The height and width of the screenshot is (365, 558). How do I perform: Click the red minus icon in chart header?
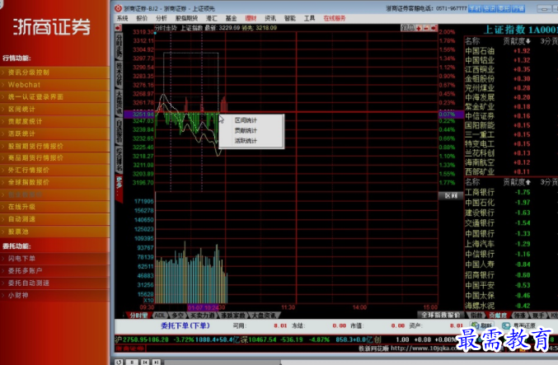click(426, 28)
